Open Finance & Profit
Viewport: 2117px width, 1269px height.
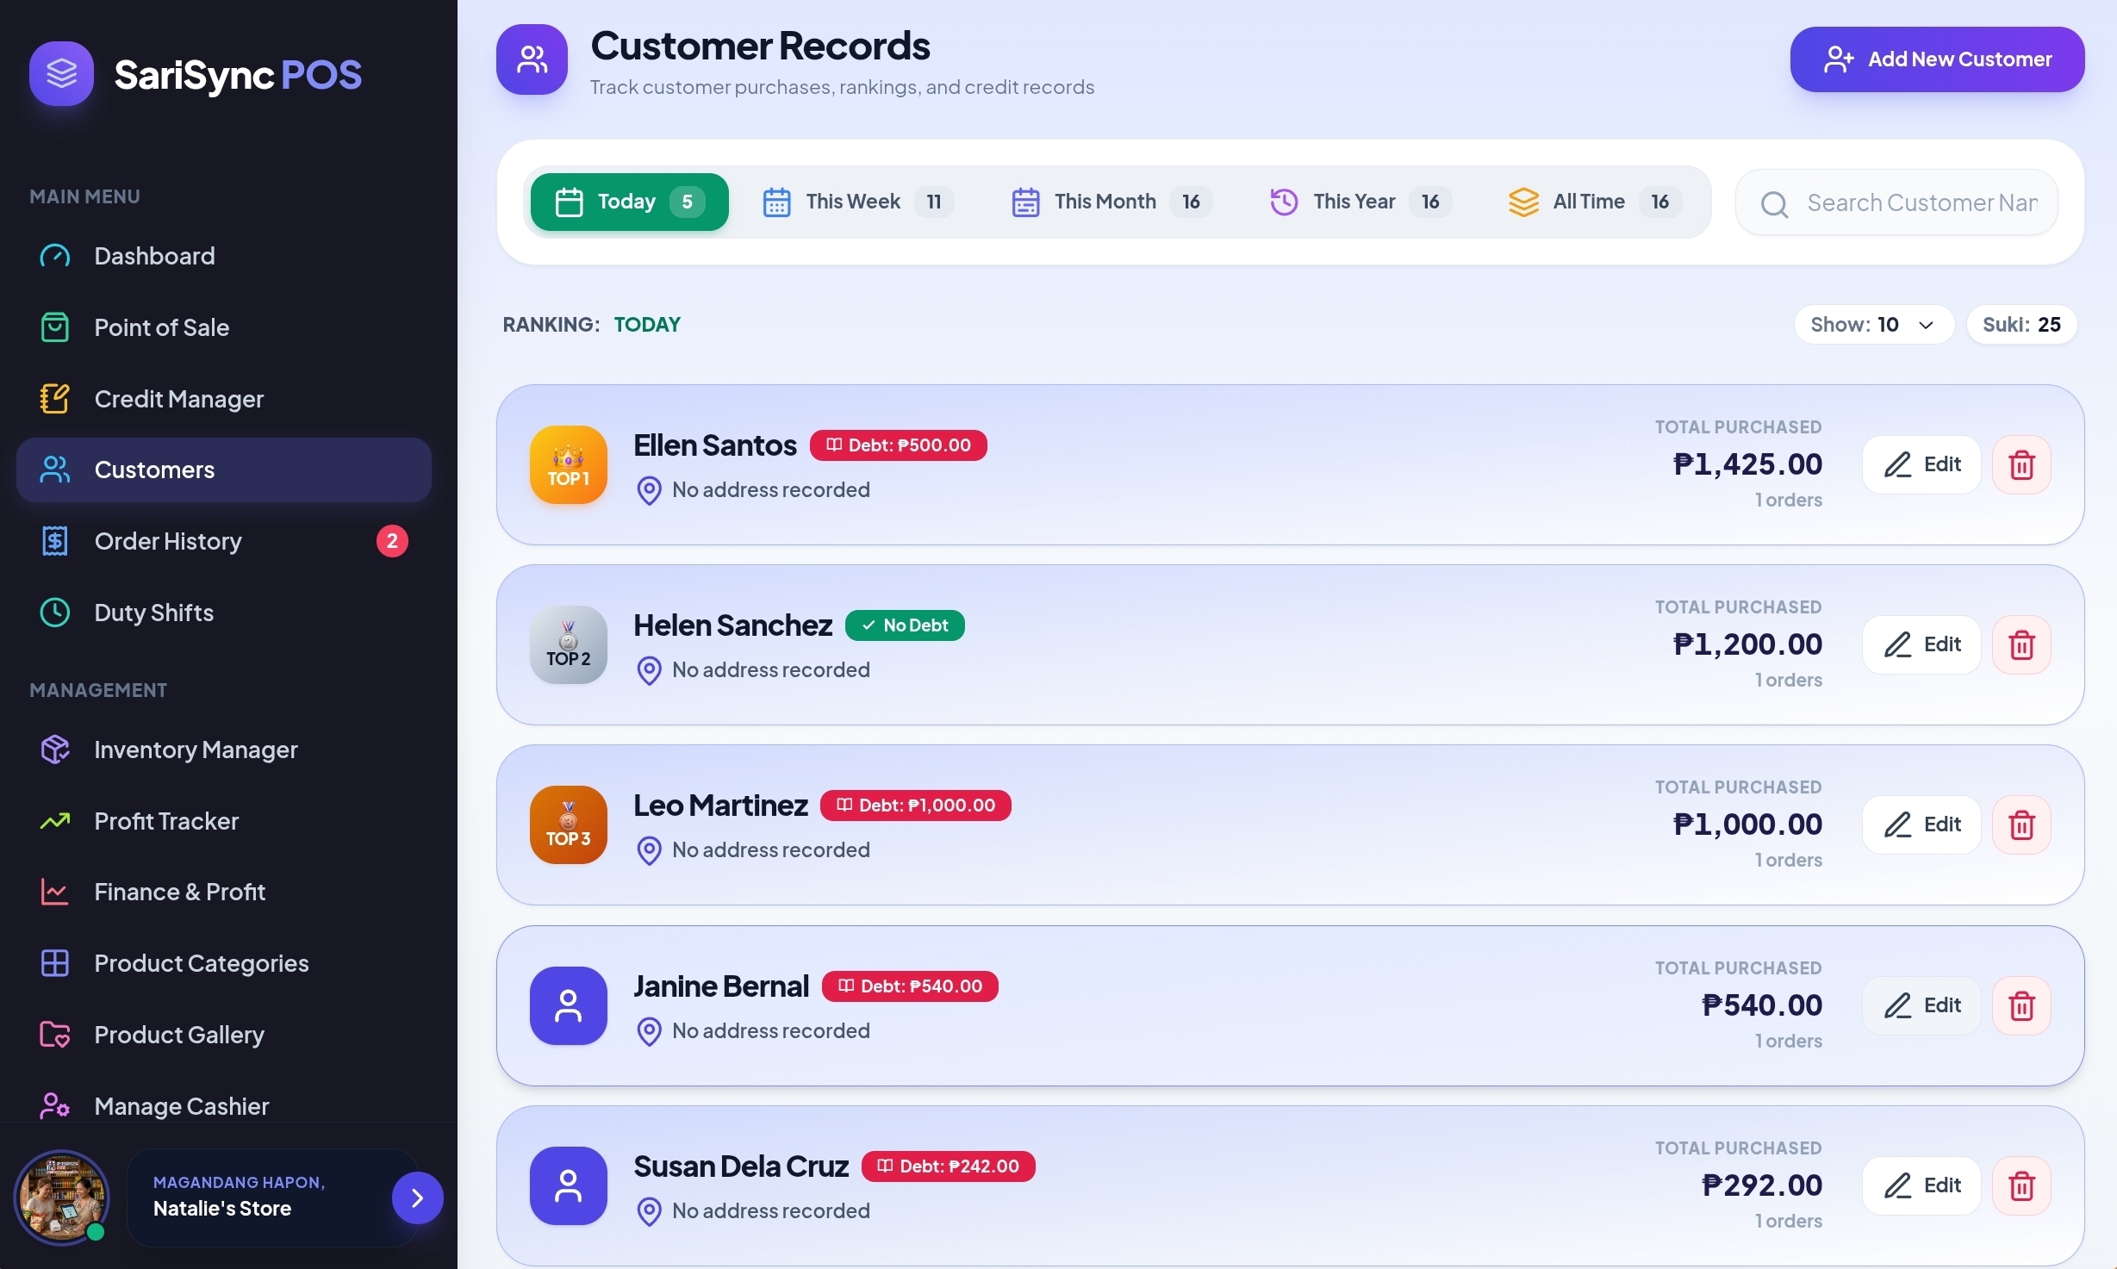pyautogui.click(x=223, y=892)
